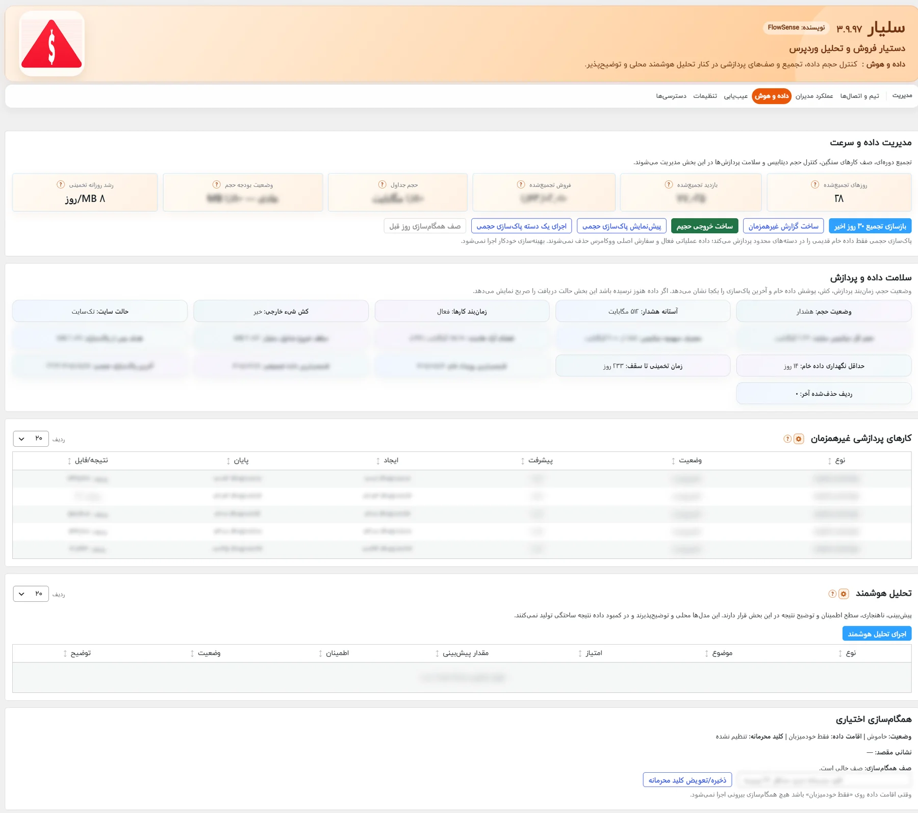
Task: Click the نویسنده: FlowSense author badge
Action: click(796, 28)
